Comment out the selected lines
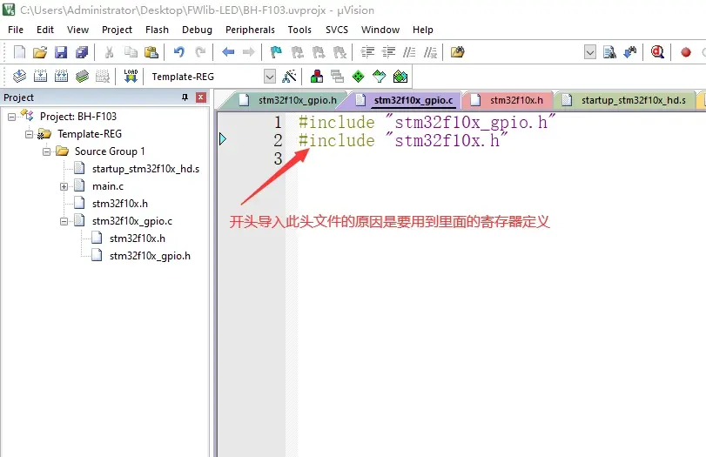 [x=409, y=52]
